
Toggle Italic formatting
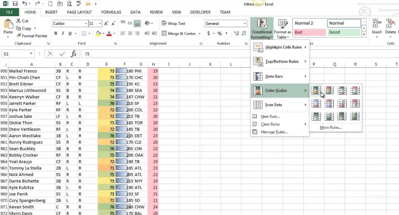click(63, 34)
